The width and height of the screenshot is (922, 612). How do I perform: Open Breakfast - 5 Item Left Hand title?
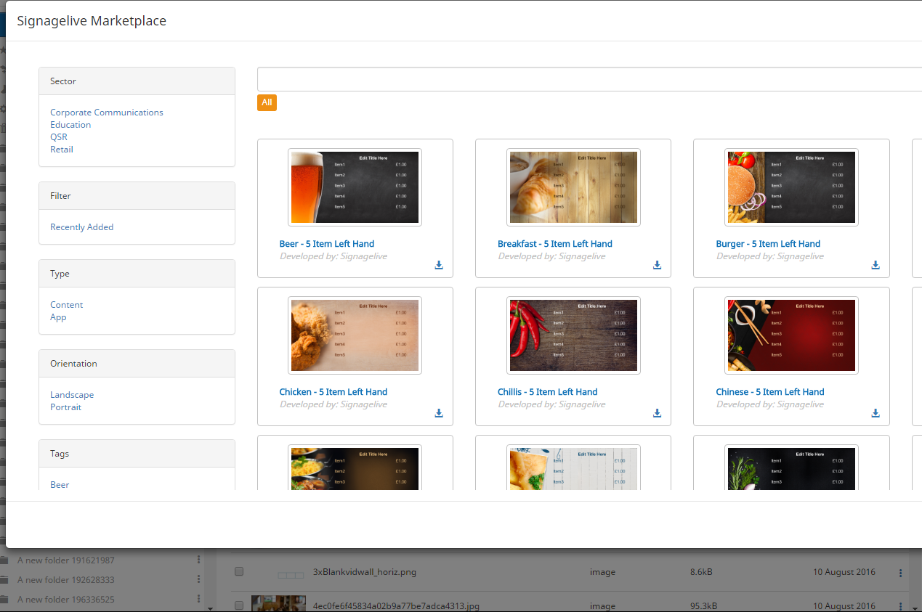pyautogui.click(x=555, y=244)
